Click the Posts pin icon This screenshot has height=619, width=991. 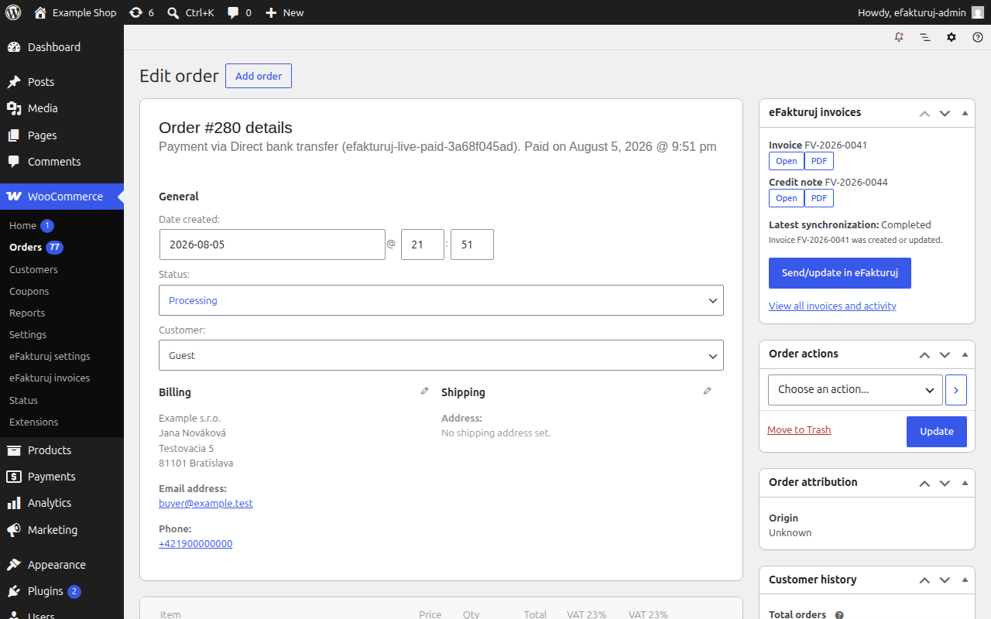[x=14, y=82]
